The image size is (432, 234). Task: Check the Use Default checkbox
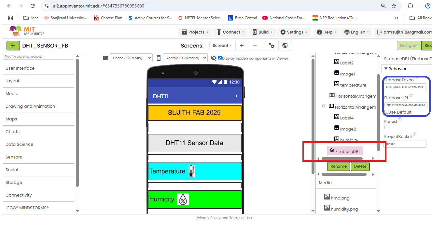[x=386, y=112]
